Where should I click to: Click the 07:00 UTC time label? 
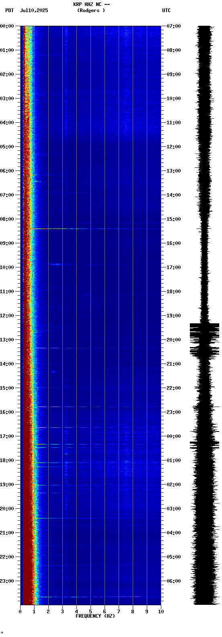point(173,26)
